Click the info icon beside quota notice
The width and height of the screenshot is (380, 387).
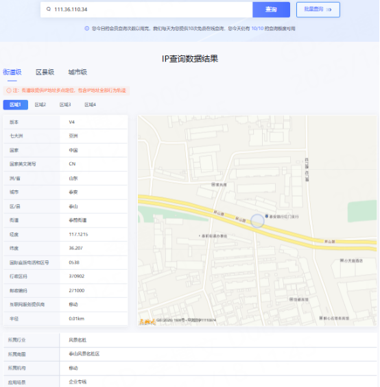87,29
